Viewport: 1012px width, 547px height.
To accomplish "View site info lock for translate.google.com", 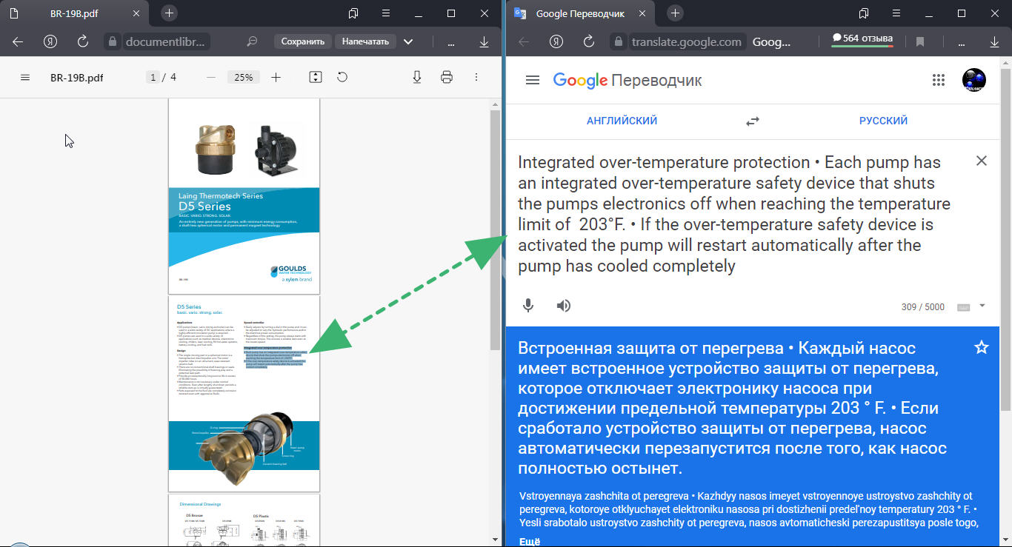I will [619, 41].
